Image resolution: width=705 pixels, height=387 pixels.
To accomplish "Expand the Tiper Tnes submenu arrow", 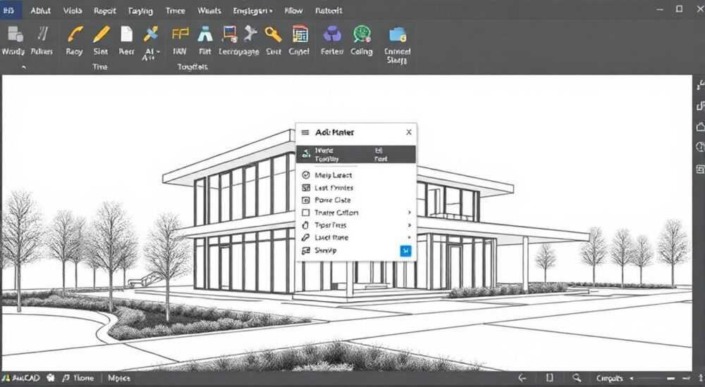I will pyautogui.click(x=409, y=225).
